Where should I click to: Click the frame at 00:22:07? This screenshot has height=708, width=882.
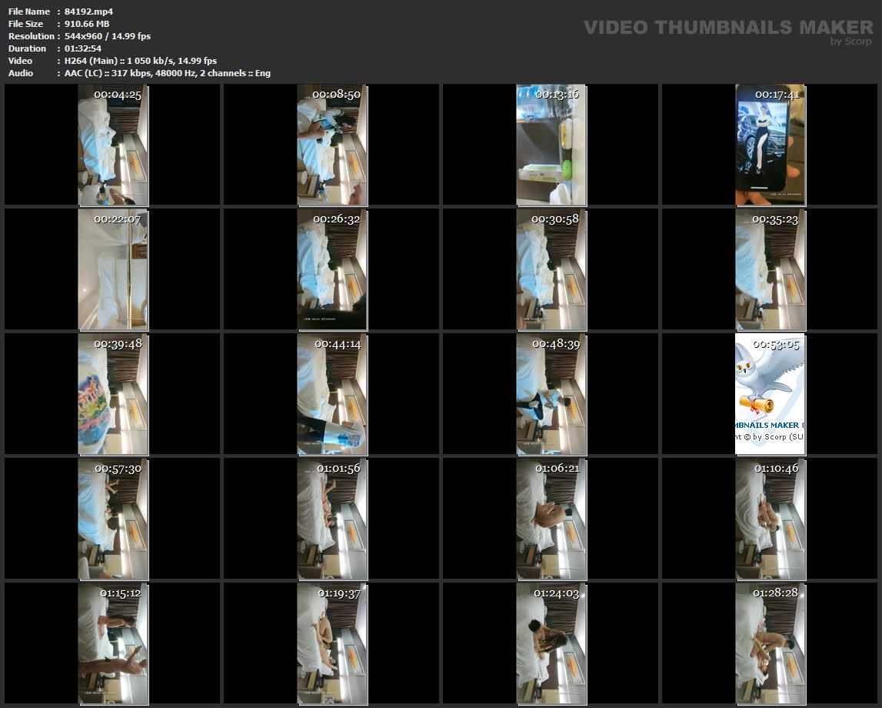click(113, 270)
